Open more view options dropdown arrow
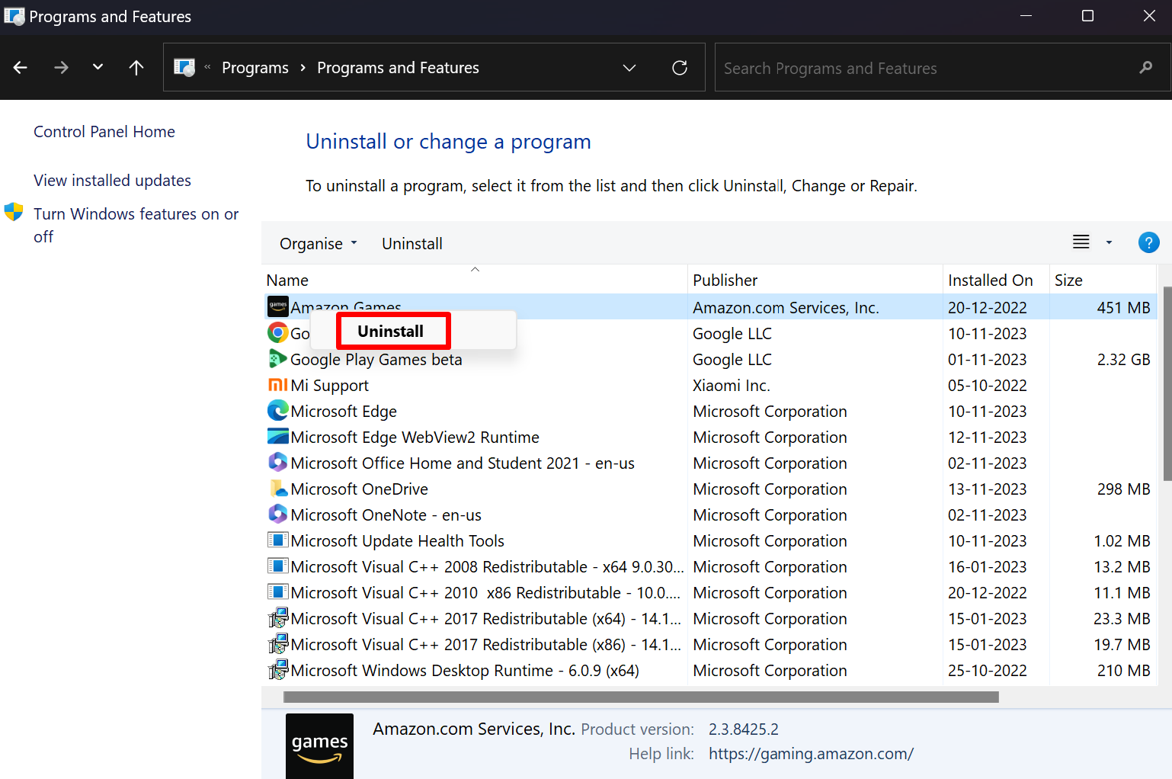The image size is (1172, 779). click(x=1109, y=242)
